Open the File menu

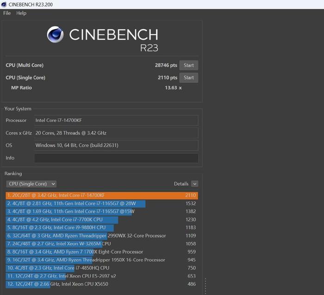tap(7, 13)
